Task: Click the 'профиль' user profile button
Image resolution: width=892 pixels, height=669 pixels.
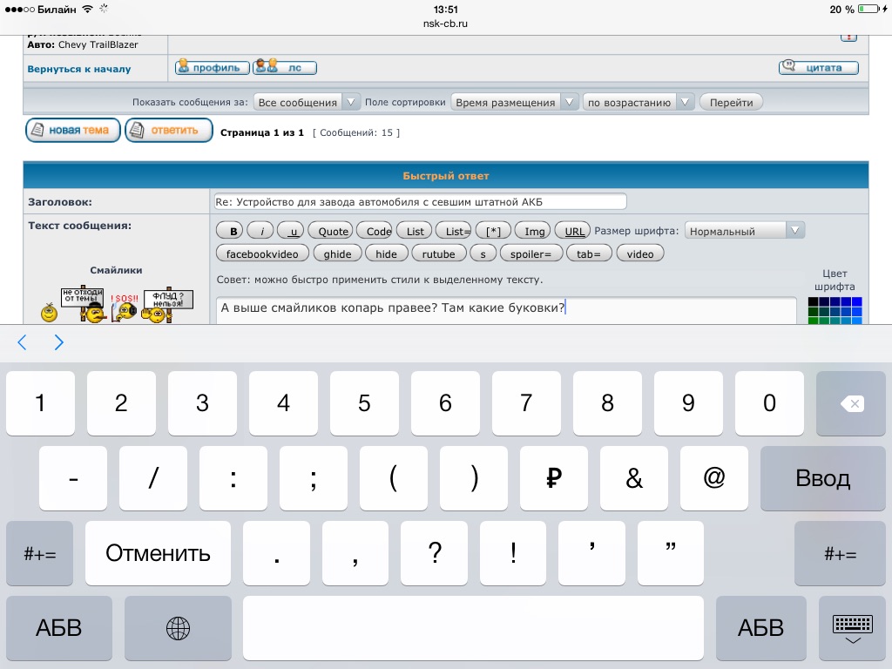Action: point(212,67)
